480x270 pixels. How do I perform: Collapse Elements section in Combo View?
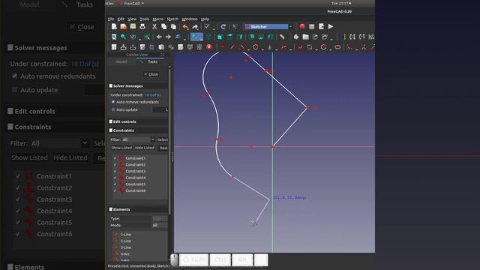[x=111, y=209]
